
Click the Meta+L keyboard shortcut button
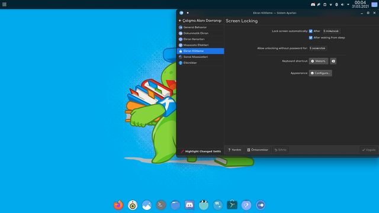319,61
